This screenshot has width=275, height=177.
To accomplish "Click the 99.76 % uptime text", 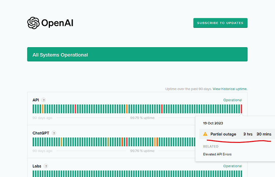I will tap(142, 151).
